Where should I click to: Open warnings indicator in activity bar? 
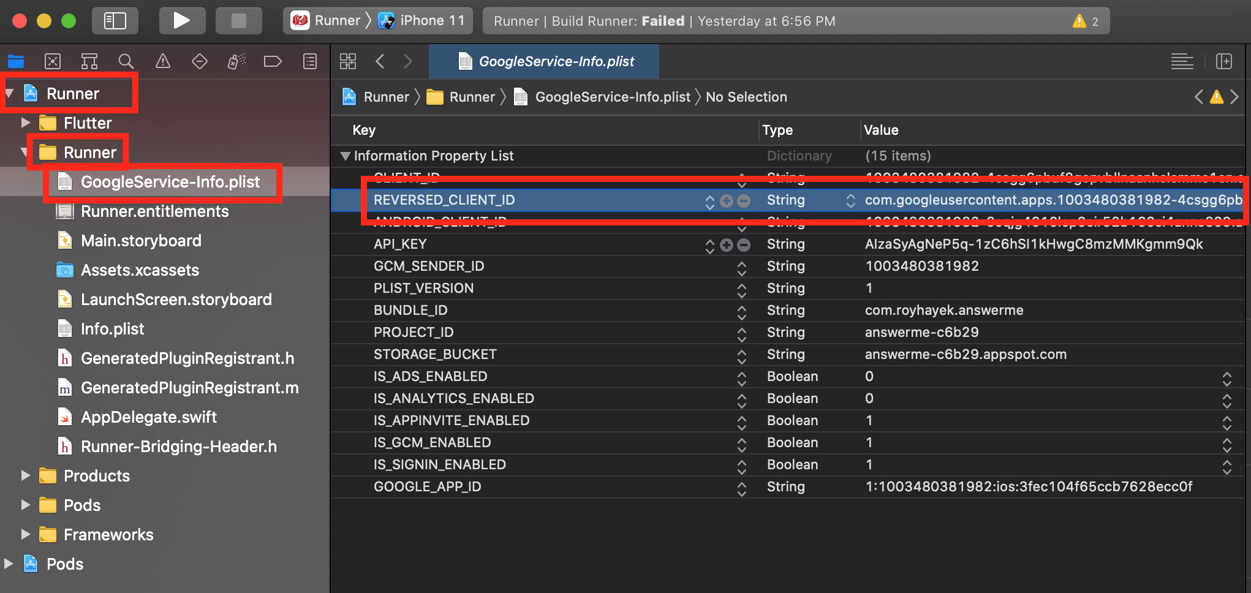click(1086, 21)
